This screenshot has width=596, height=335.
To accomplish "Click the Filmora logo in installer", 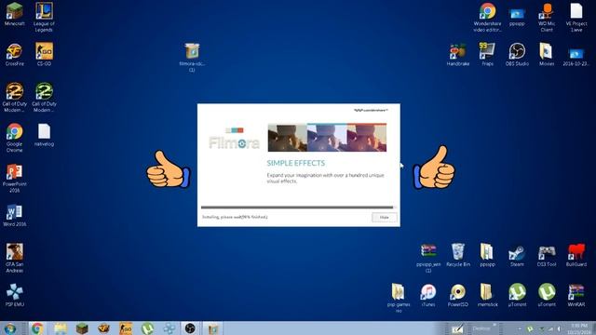I will (x=234, y=139).
